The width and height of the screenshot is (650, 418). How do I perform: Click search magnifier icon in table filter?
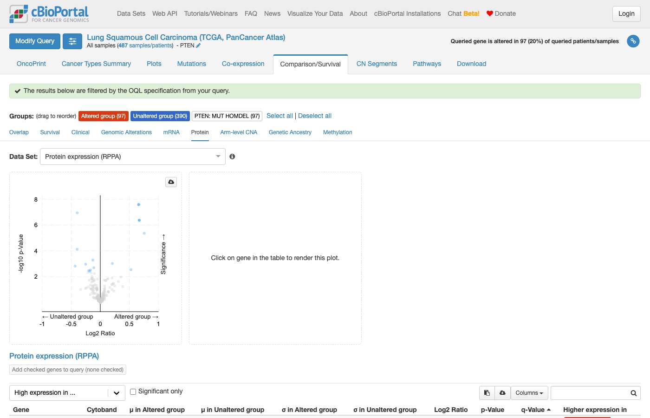(x=633, y=393)
